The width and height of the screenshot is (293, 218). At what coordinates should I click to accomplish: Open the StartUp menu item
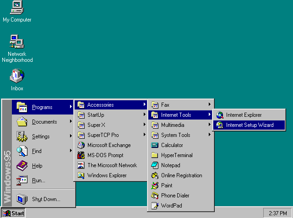coord(111,115)
